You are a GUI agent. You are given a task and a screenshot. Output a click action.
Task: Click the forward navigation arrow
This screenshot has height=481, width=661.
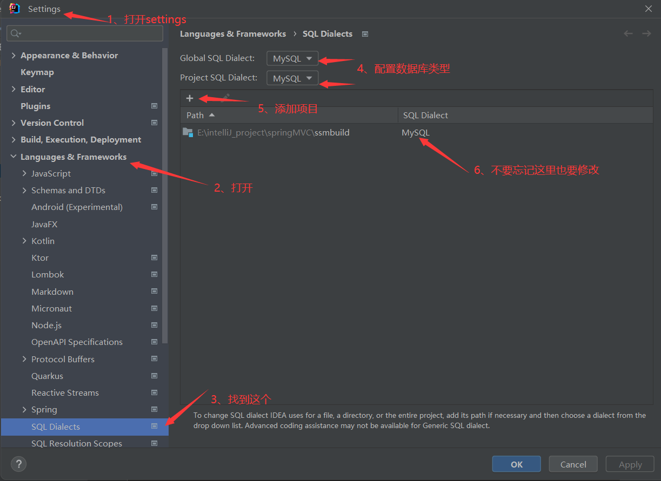click(x=646, y=33)
